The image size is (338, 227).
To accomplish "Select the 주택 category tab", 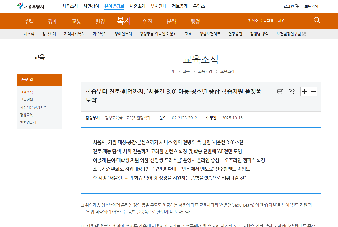I will [x=29, y=21].
